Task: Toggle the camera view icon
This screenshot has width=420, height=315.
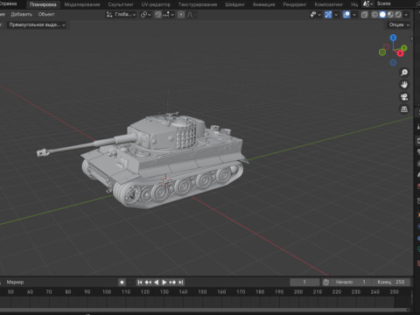Action: pyautogui.click(x=404, y=97)
